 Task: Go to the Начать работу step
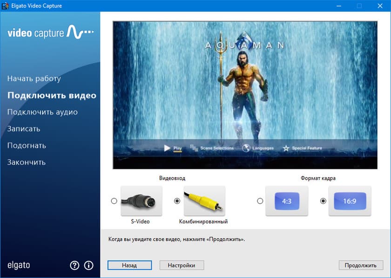[34, 78]
